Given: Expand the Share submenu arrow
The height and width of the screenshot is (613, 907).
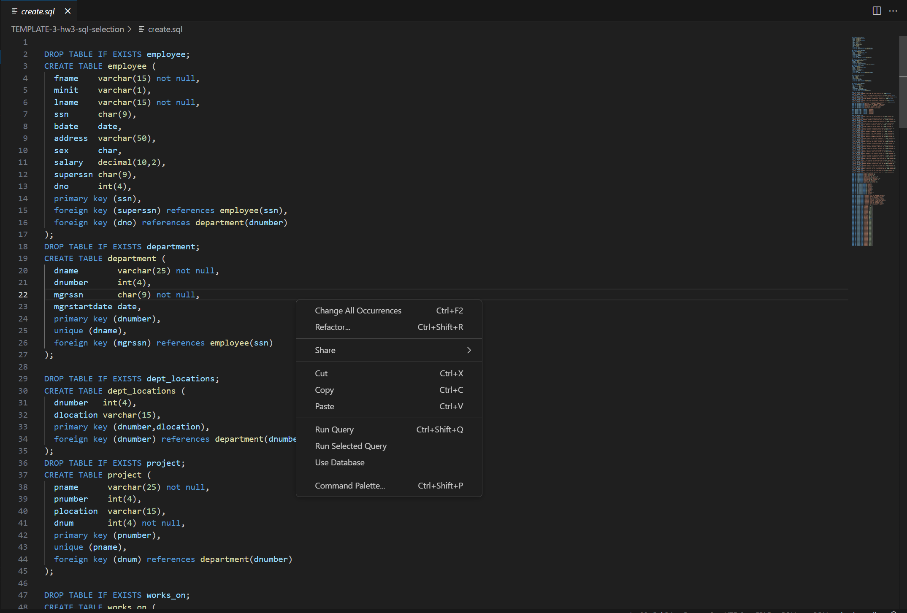Looking at the screenshot, I should 468,350.
